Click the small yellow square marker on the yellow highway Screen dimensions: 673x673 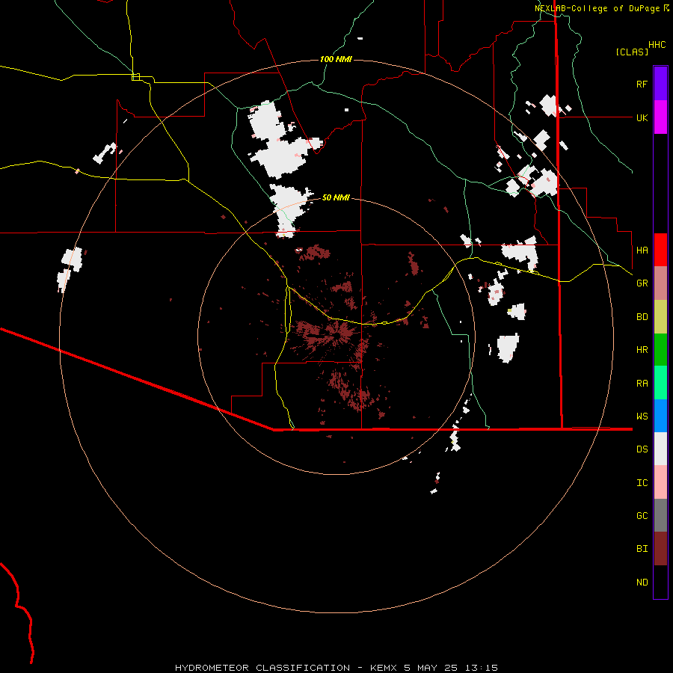tap(135, 77)
